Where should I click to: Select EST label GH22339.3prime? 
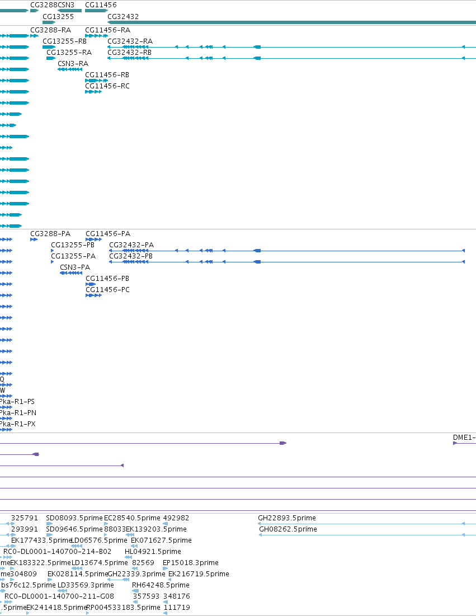pos(136,574)
